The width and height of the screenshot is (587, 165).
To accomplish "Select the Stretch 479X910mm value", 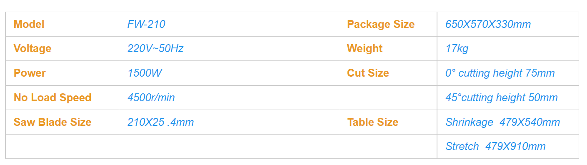I will [x=496, y=146].
